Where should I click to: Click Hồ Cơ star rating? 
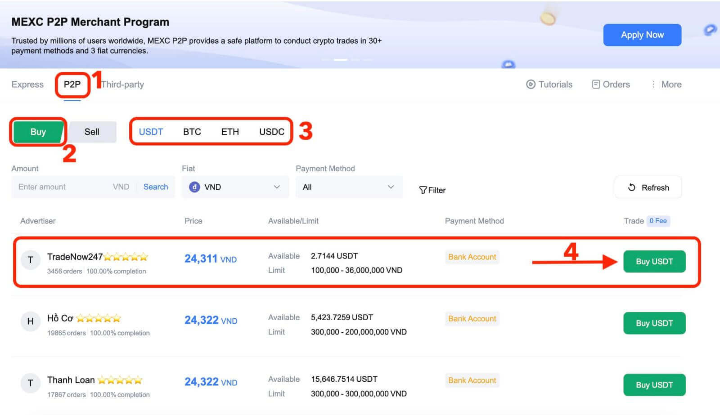99,318
